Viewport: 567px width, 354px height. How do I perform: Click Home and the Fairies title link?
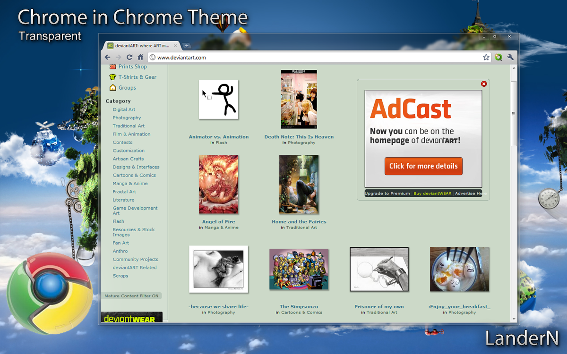tap(299, 222)
